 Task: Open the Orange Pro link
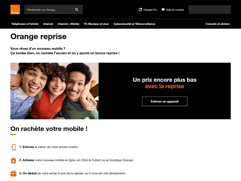tap(150, 10)
